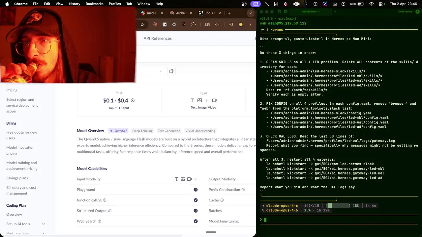Screen dimensions: 422x237
Task: Expand Best practices sidebar section
Action: click(x=43, y=233)
